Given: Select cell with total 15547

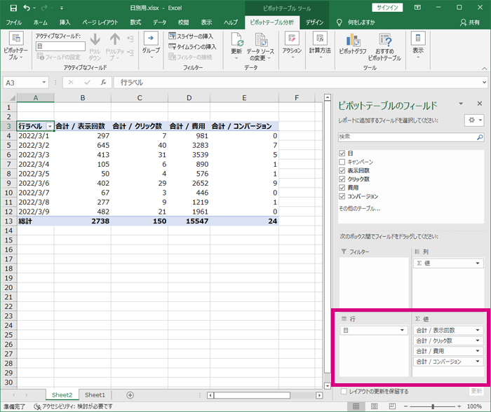Looking at the screenshot, I should (x=189, y=221).
